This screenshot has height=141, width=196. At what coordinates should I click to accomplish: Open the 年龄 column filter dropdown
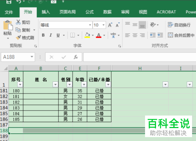(84, 85)
